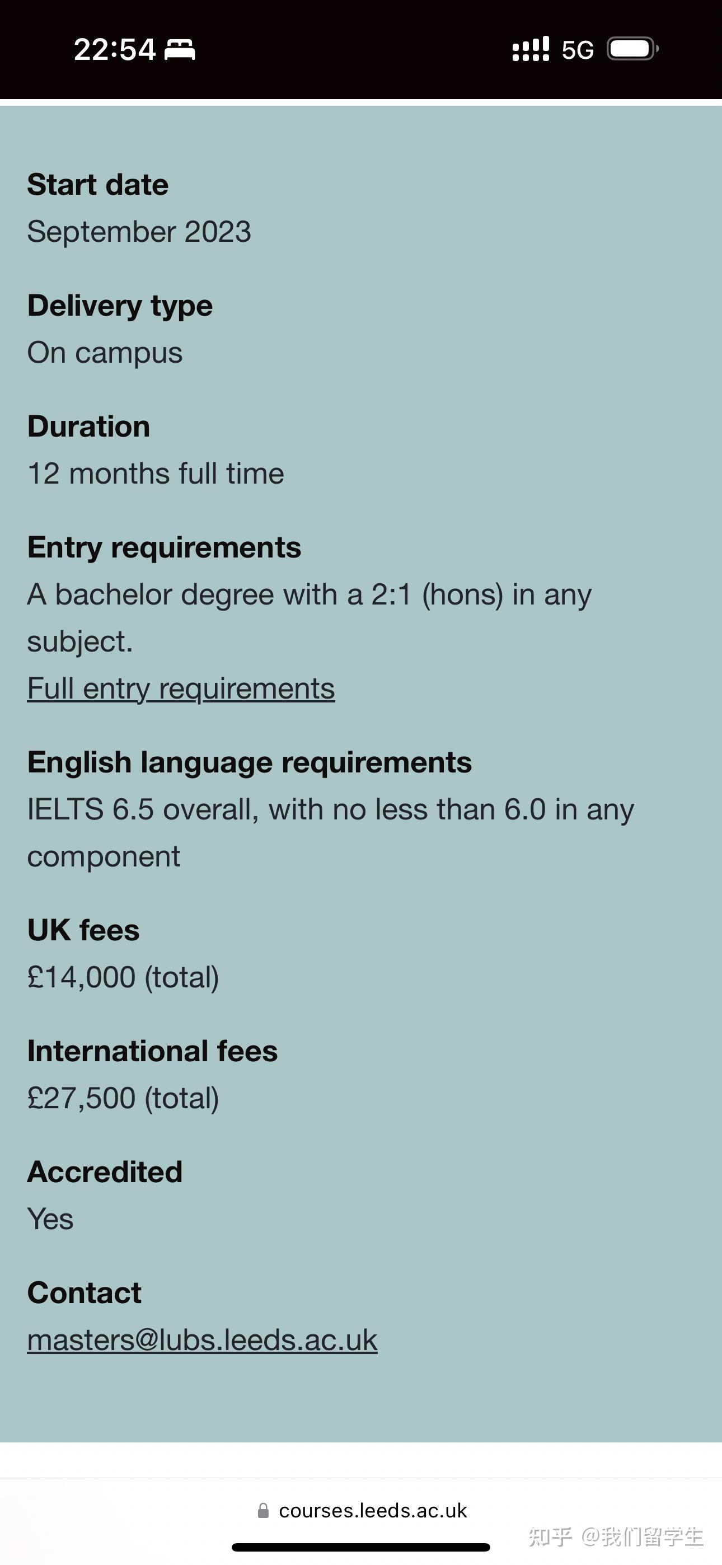722x1565 pixels.
Task: Tap the International fees £27,500 value
Action: point(123,1098)
